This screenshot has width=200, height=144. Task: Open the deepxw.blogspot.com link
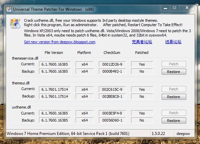59,42
